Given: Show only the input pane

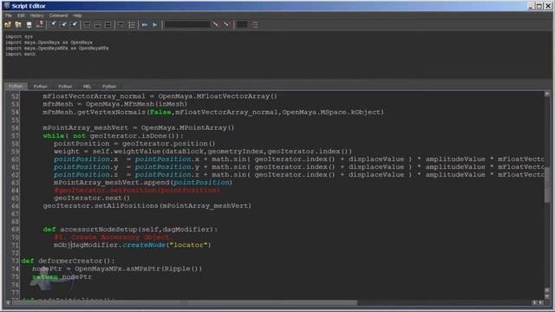Looking at the screenshot, I should click(x=97, y=25).
